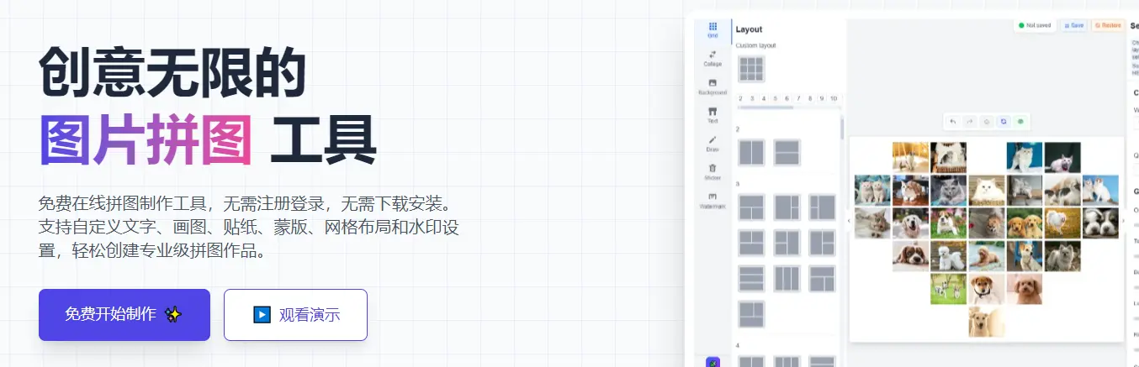The width and height of the screenshot is (1139, 367).
Task: Select layout count tab 10
Action: [x=834, y=98]
